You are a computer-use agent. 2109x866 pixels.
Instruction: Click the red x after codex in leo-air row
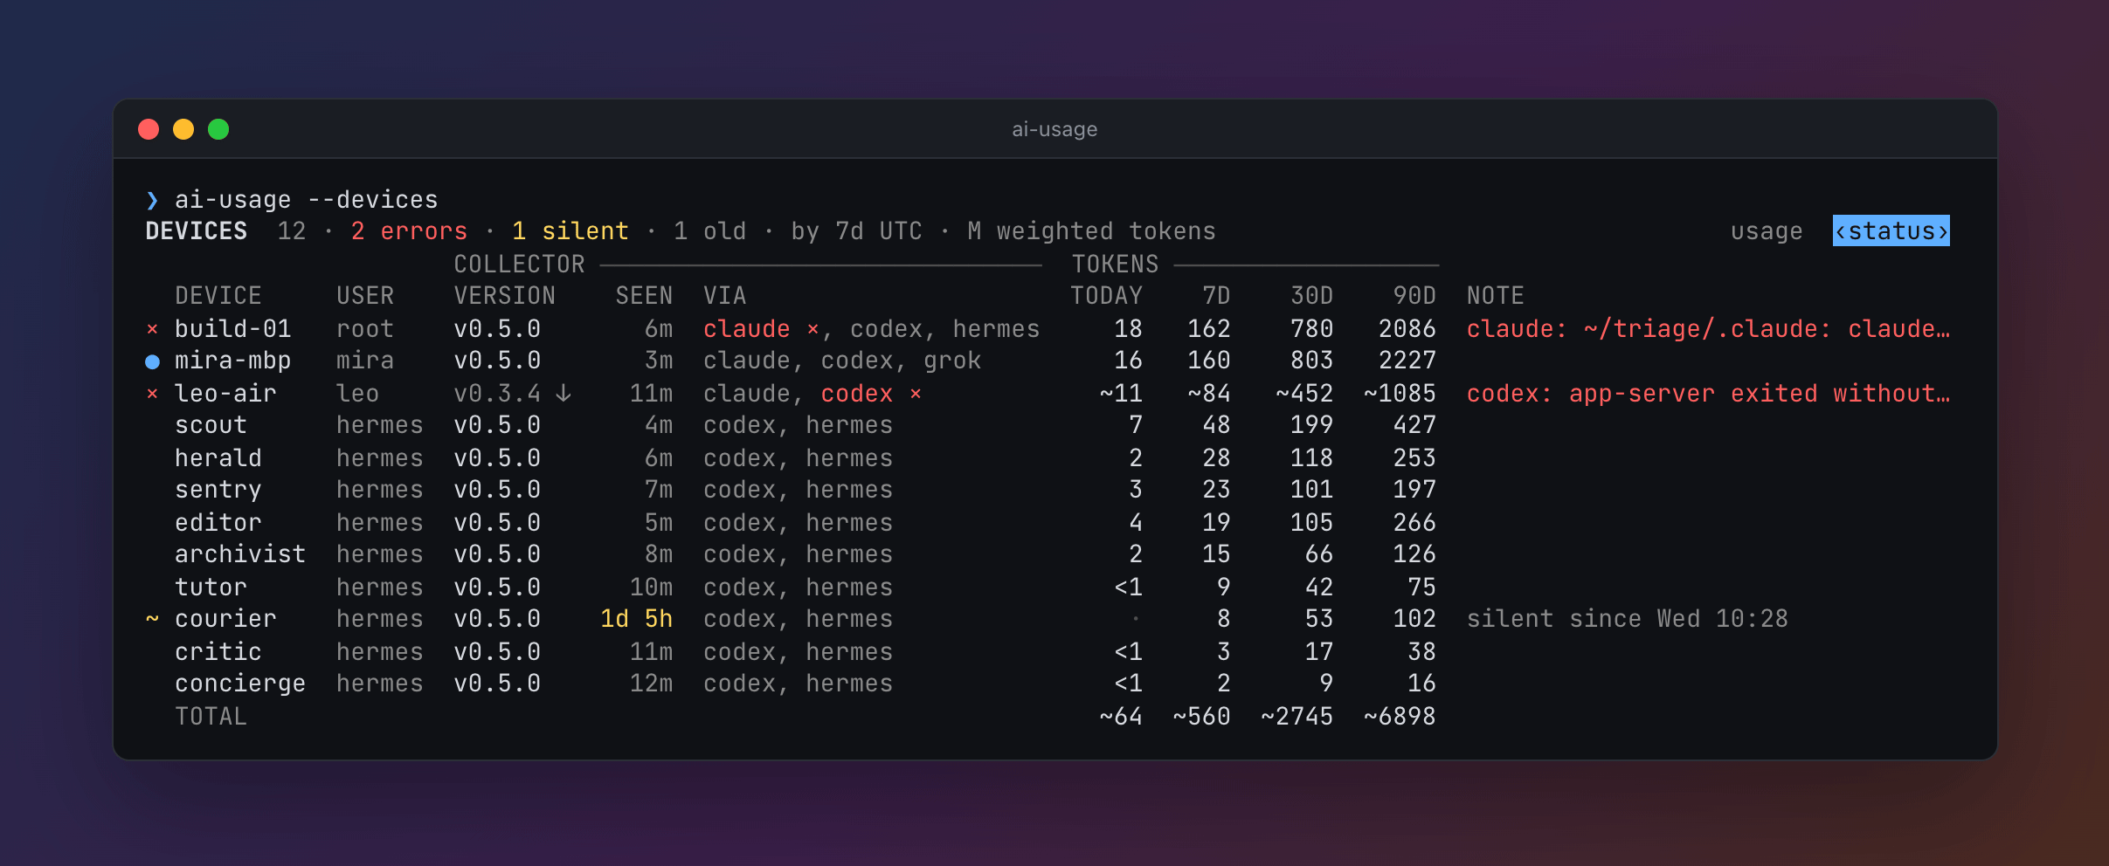coord(916,394)
